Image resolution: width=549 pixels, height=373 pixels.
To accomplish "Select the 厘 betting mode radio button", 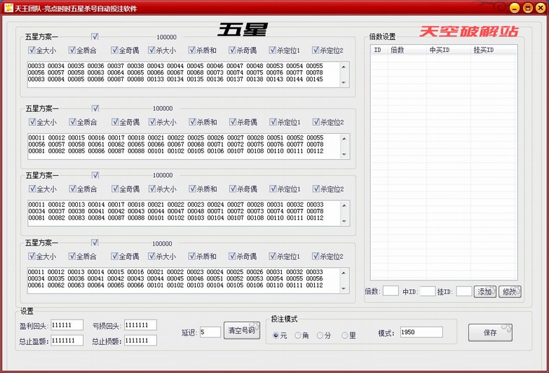I will pyautogui.click(x=345, y=335).
